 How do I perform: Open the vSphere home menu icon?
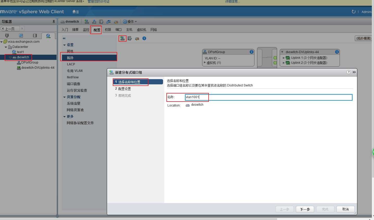(x=75, y=12)
